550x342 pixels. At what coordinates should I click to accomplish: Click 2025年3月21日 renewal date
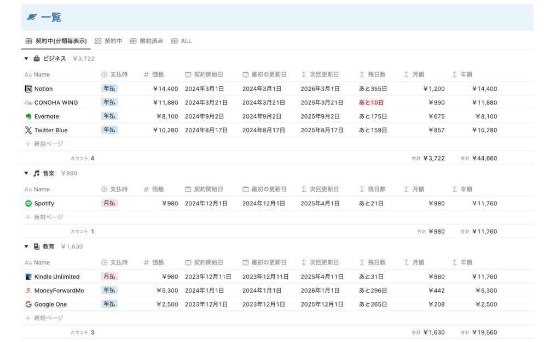click(x=322, y=103)
